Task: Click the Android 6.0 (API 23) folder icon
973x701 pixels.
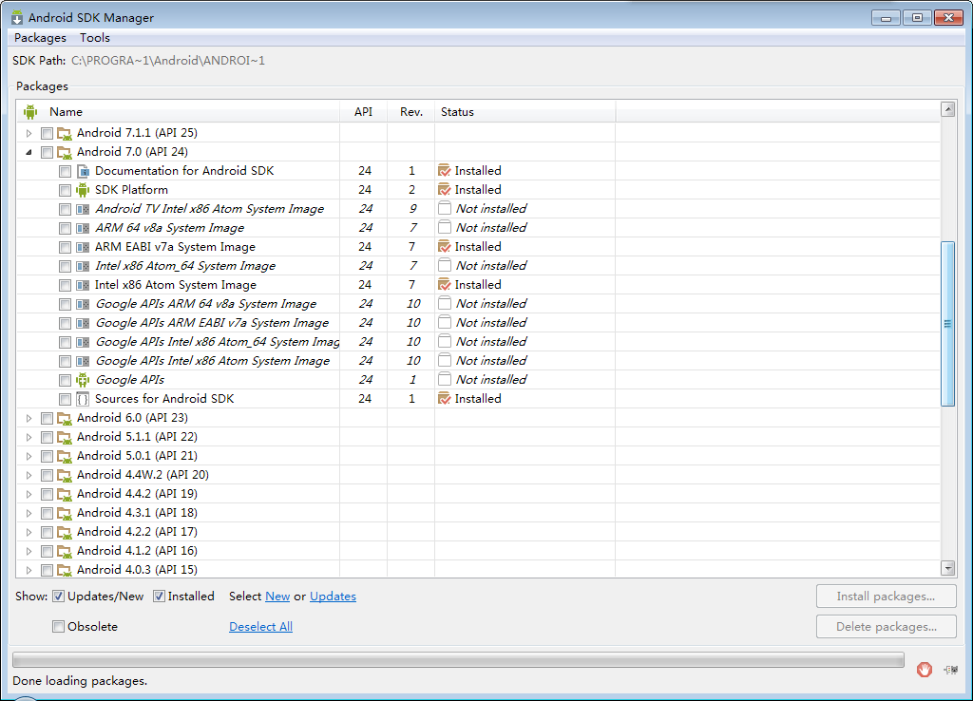Action: 65,419
